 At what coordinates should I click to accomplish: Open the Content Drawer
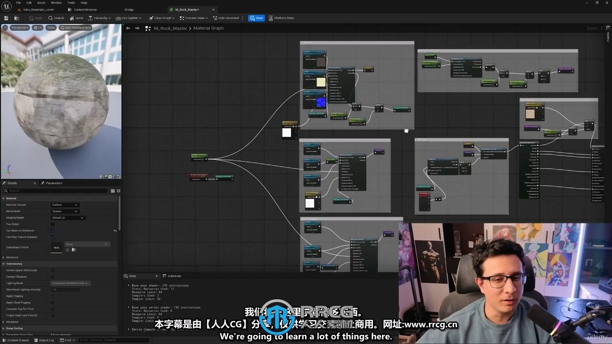tap(16, 340)
